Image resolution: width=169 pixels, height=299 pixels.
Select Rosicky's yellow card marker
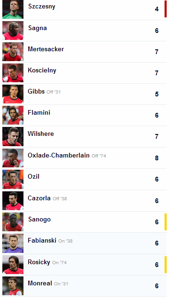pos(165,265)
